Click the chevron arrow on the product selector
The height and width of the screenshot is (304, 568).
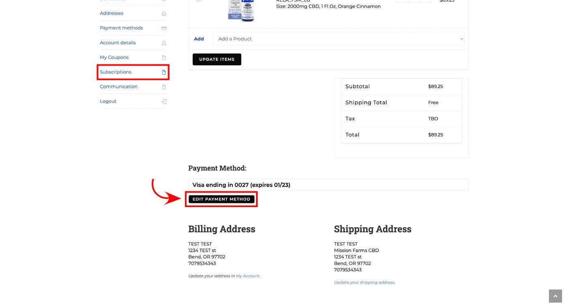(461, 39)
